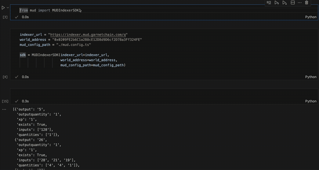The image size is (319, 170).
Task: Click the execution count [15] label
Action: point(5,101)
